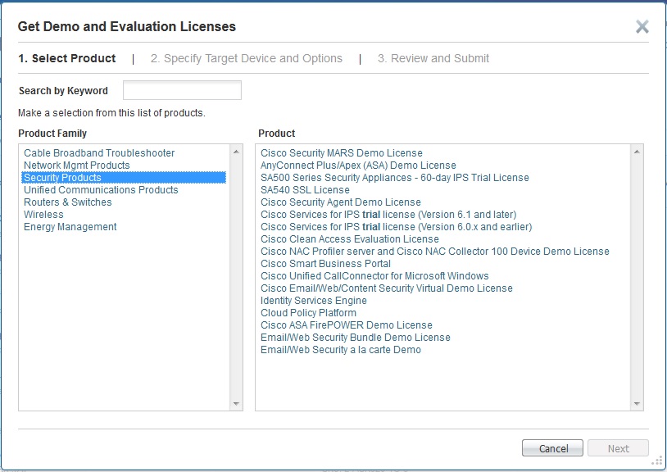Screen dimensions: 667x472
Task: Open step 1 Select Product tab
Action: point(67,58)
